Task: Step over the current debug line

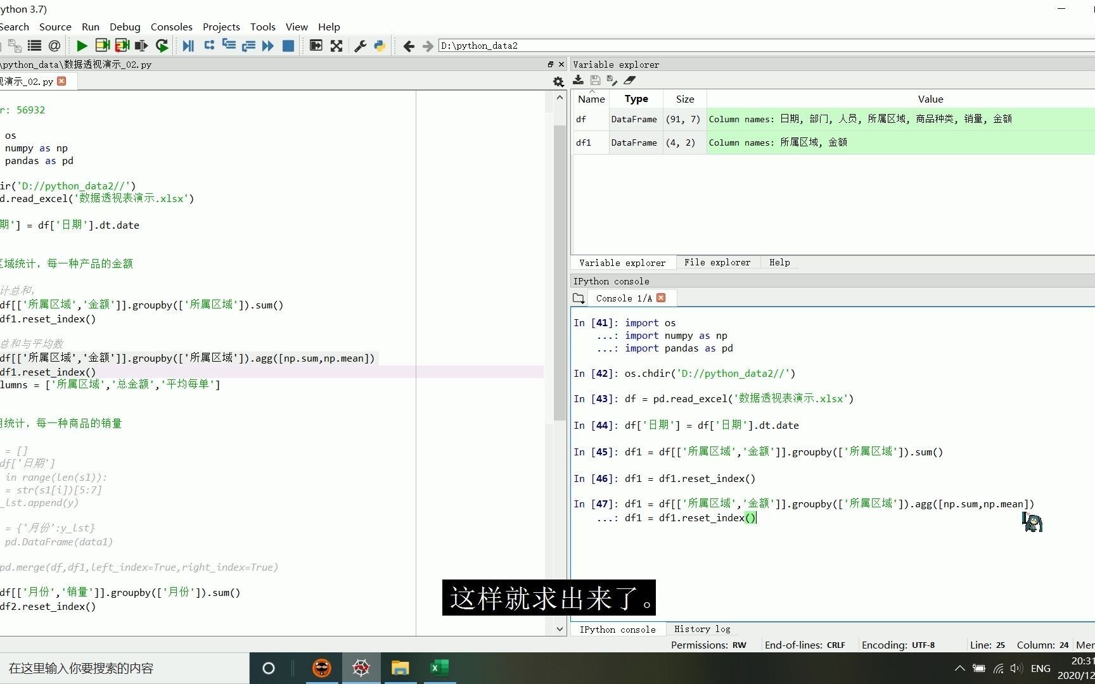Action: tap(209, 46)
